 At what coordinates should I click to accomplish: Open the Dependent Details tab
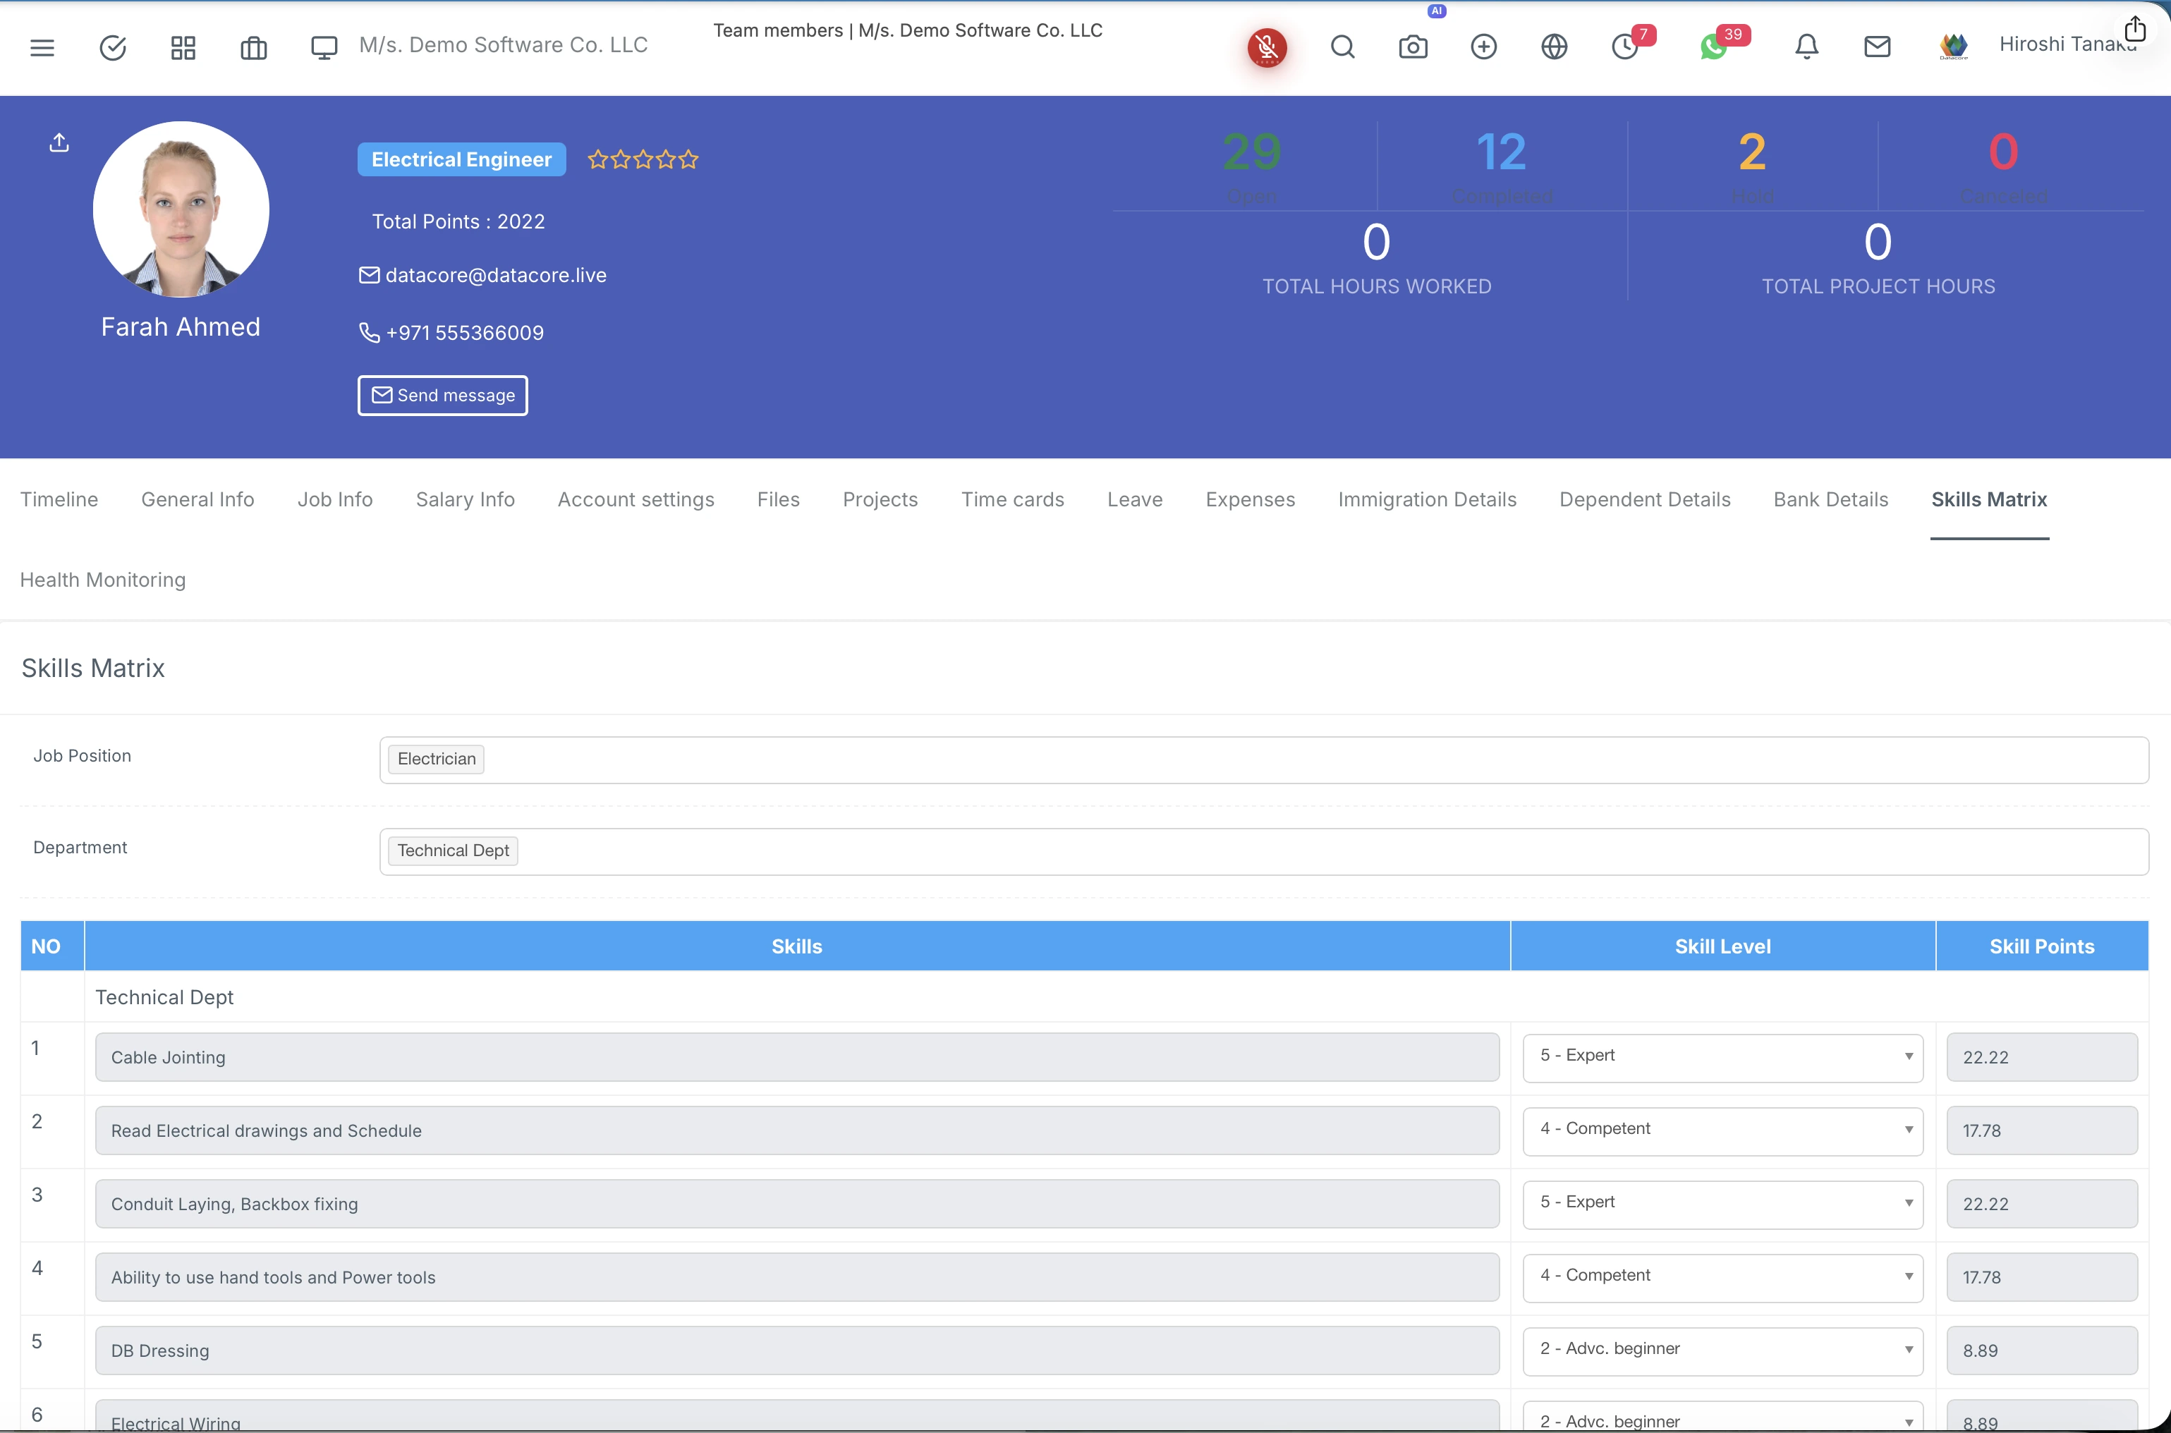[1645, 500]
